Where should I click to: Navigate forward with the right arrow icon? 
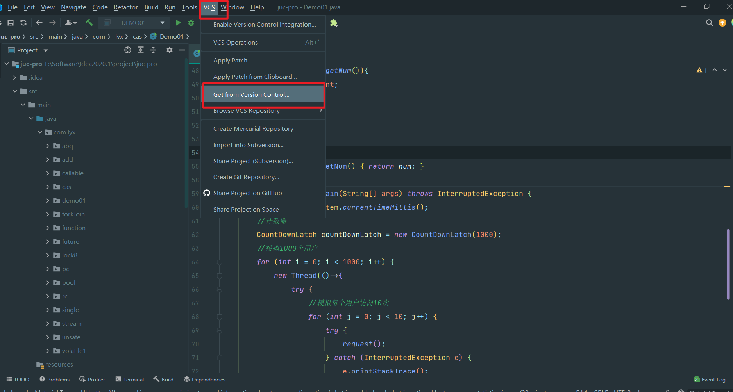click(x=52, y=23)
